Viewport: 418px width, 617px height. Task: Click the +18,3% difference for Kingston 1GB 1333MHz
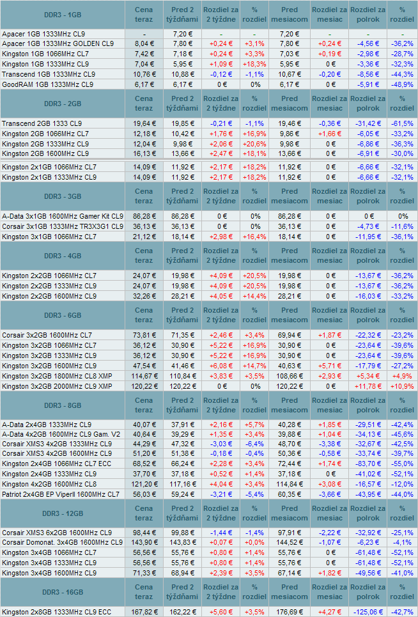(x=254, y=64)
